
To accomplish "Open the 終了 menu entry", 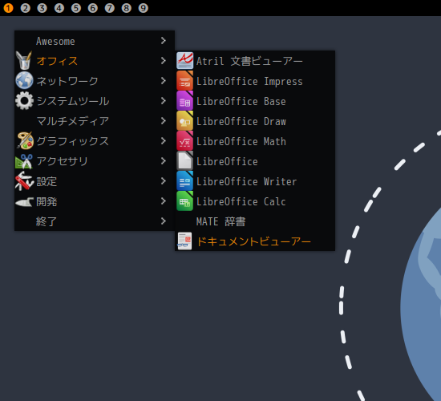I will (x=95, y=221).
